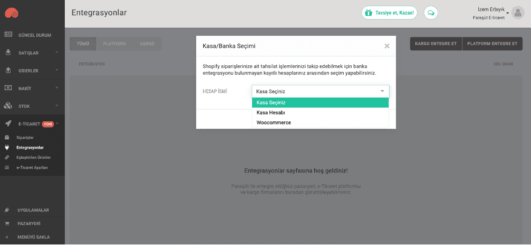Close the Kasa/Banka Seçimi dialog
This screenshot has width=531, height=245.
coord(387,46)
